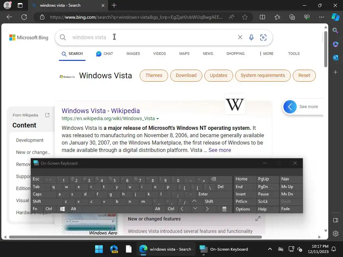Open On-Screen Keyboard taskbar item

224,249
